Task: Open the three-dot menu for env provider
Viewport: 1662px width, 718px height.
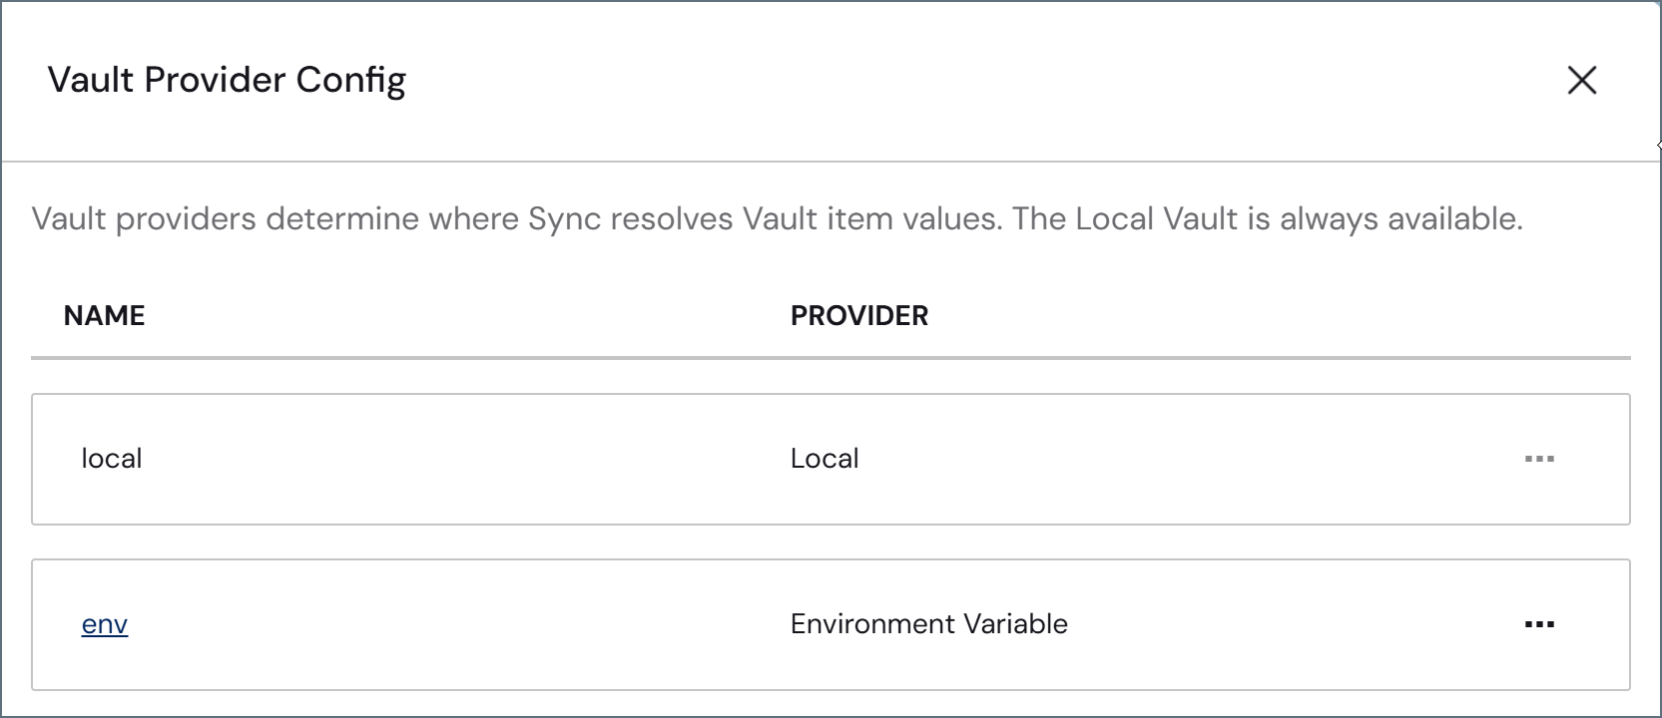Action: 1539,624
